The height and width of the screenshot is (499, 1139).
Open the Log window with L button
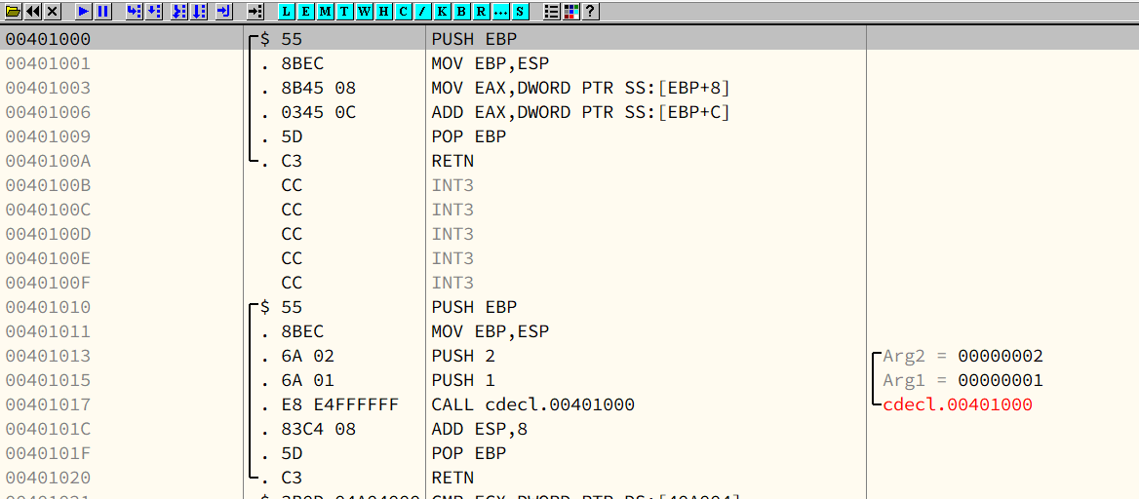pos(287,12)
